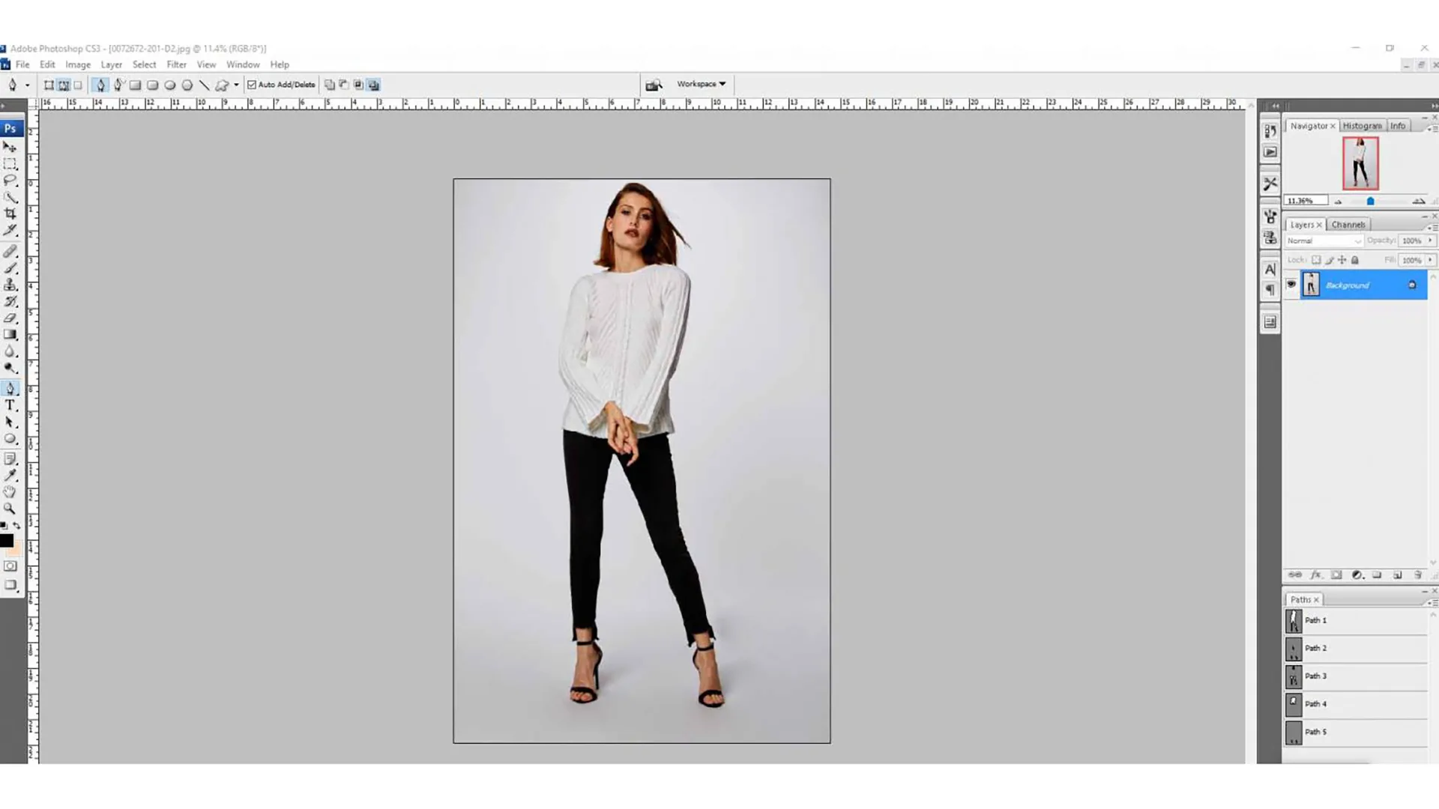1439x809 pixels.
Task: Select the Eyedropper tool
Action: pyautogui.click(x=10, y=475)
